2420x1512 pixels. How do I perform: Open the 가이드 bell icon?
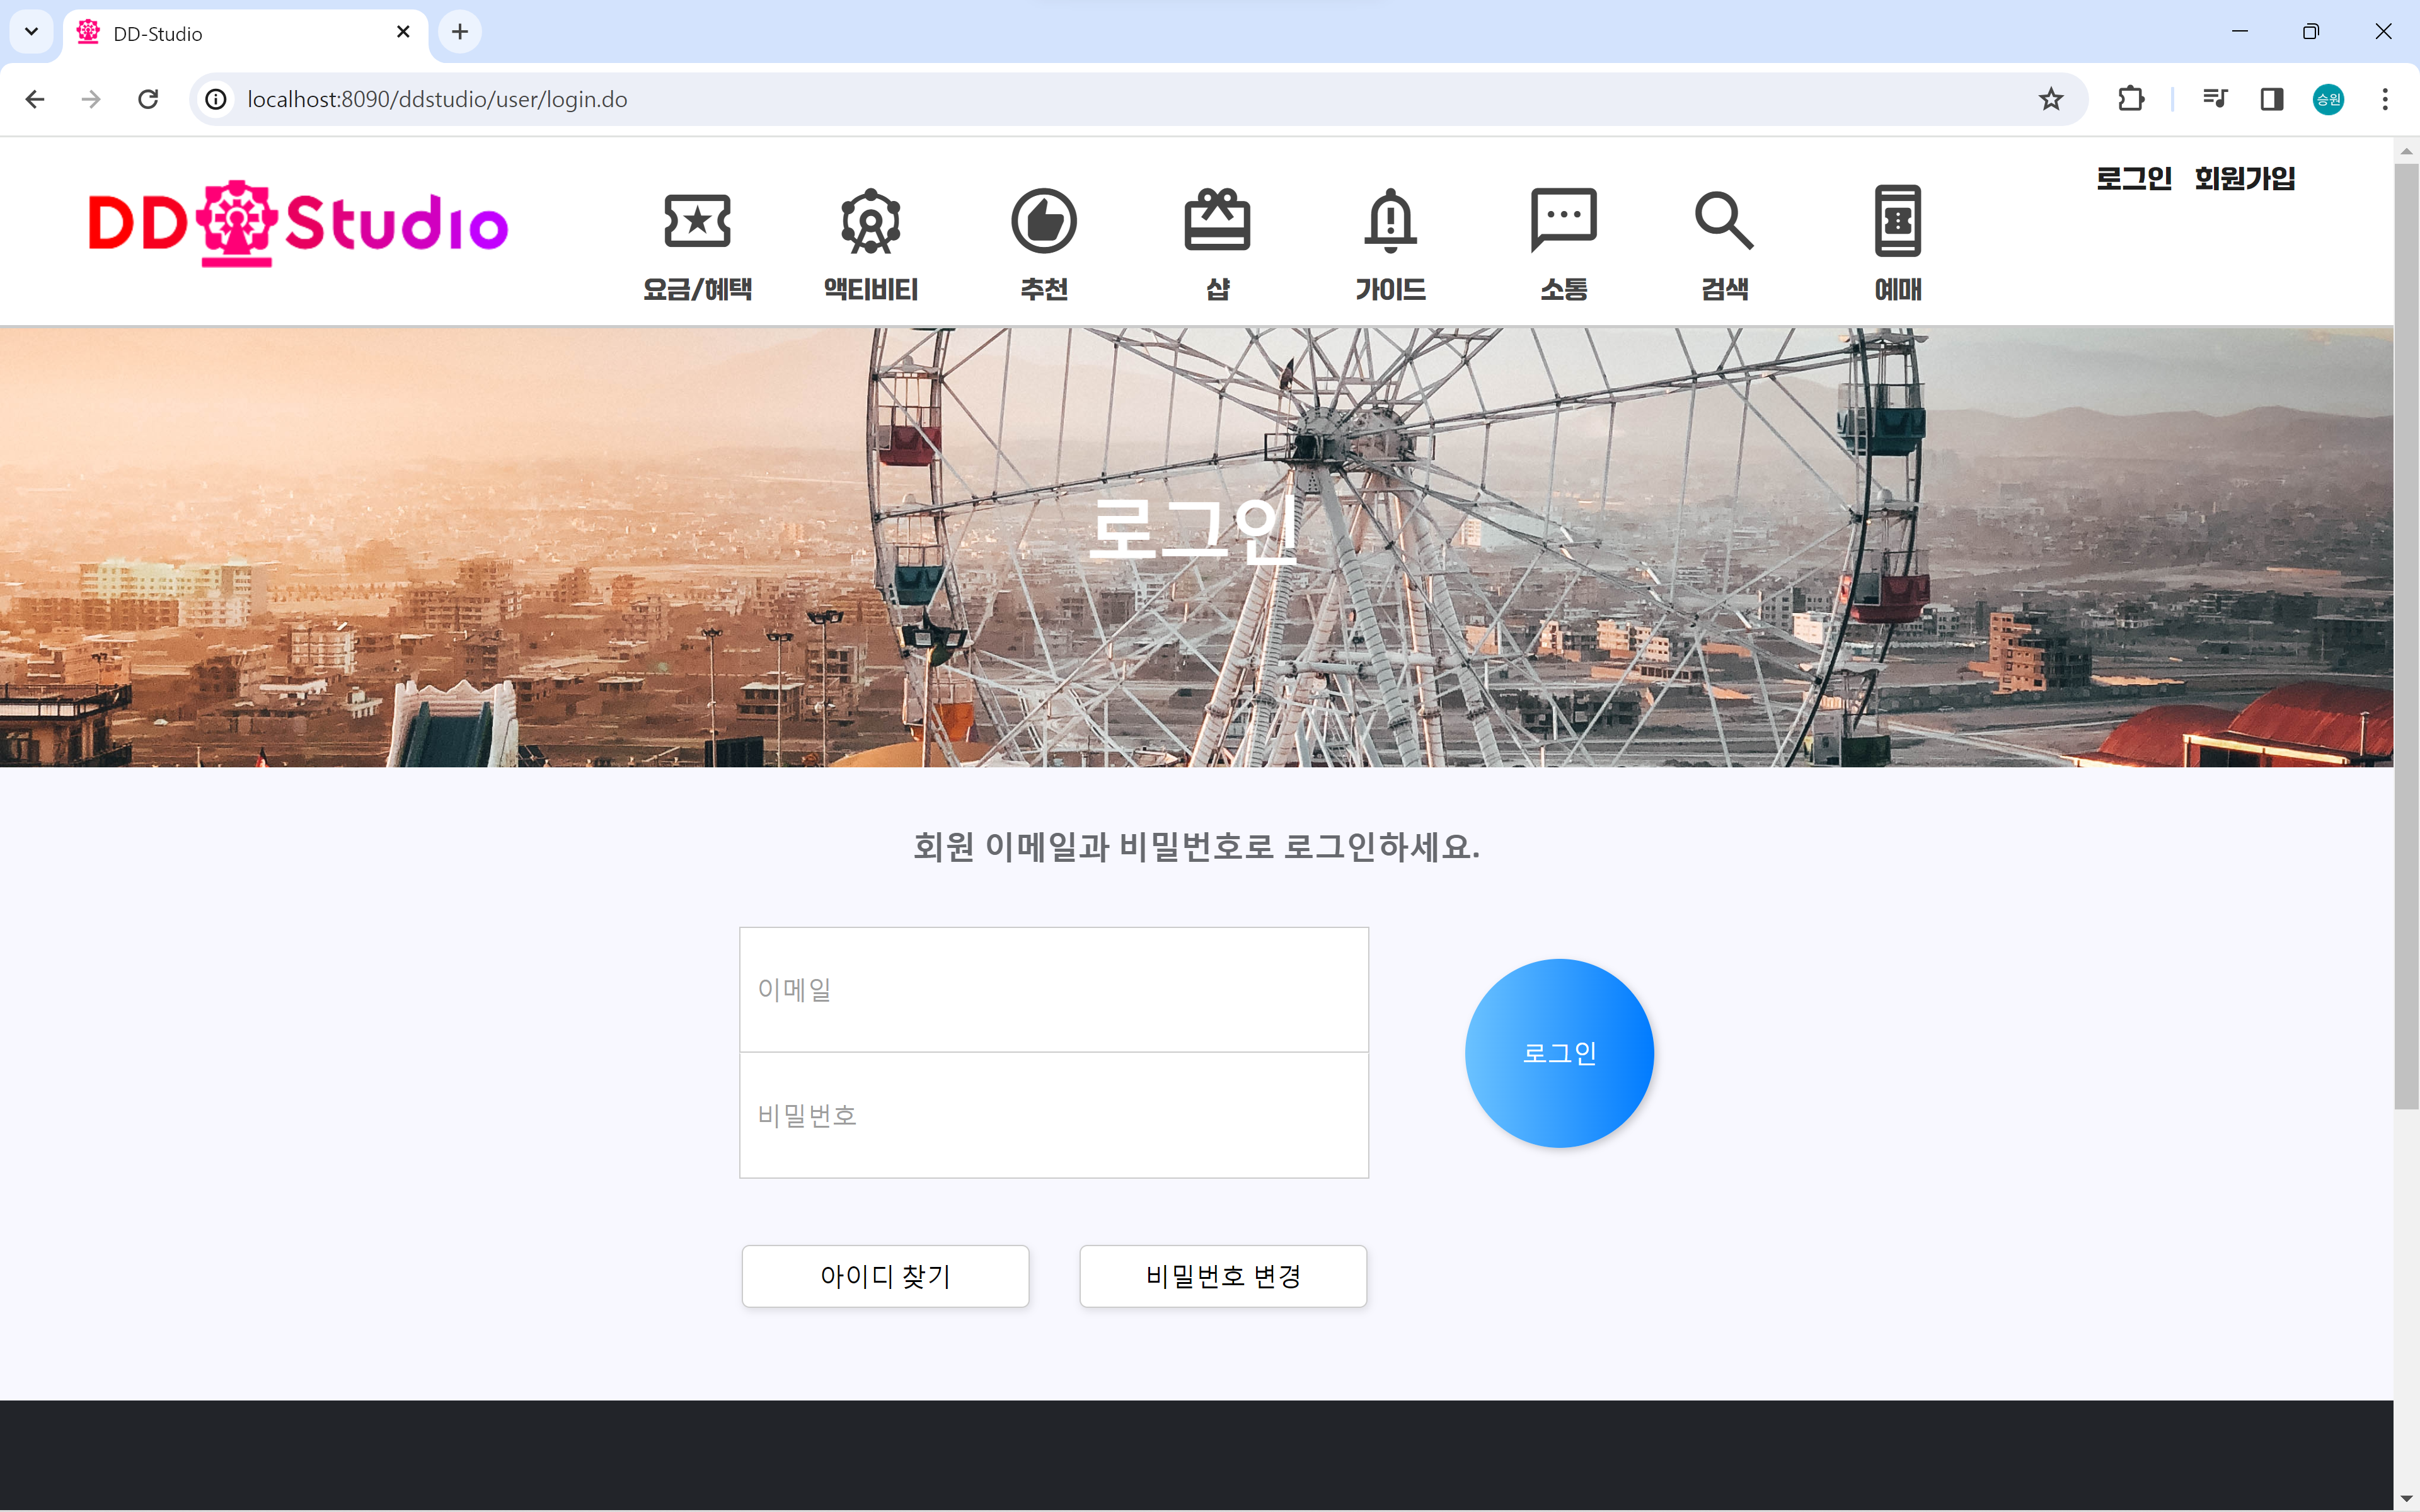coord(1390,220)
